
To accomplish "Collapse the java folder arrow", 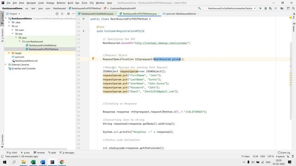I will (16, 38).
